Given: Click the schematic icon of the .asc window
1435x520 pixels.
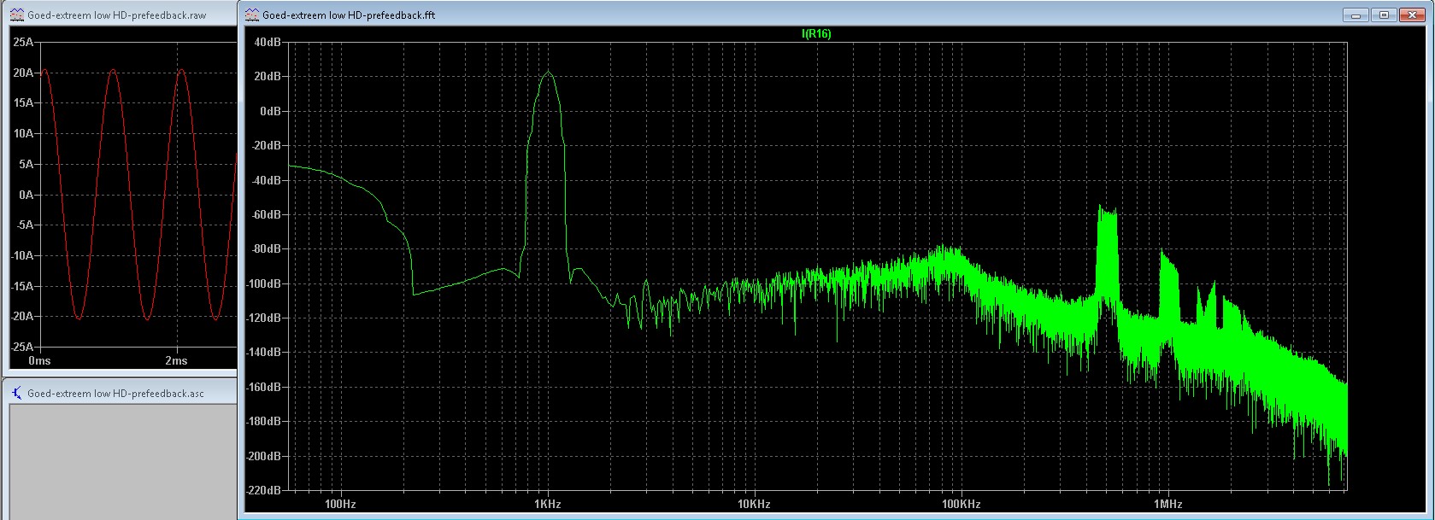Looking at the screenshot, I should [x=16, y=393].
